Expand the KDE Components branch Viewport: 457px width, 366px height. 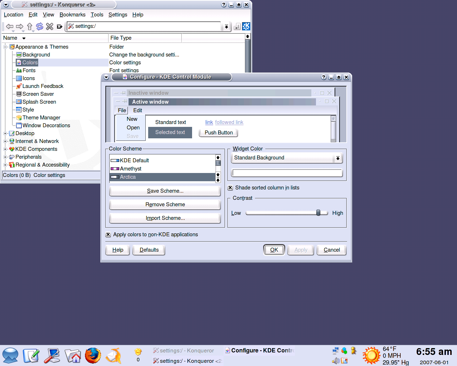pos(5,149)
